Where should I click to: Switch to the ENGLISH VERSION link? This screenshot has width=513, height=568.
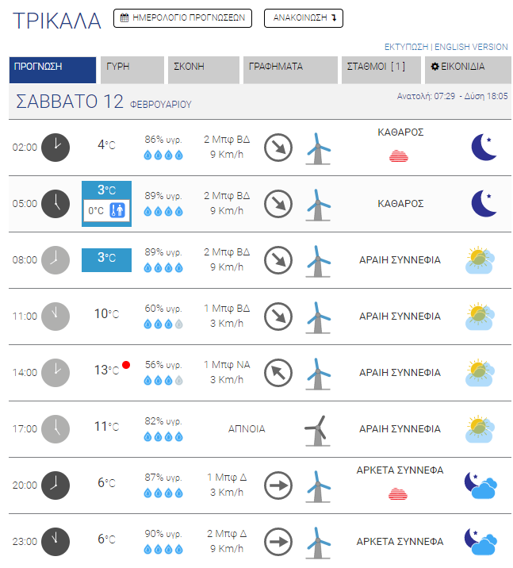[x=472, y=47]
